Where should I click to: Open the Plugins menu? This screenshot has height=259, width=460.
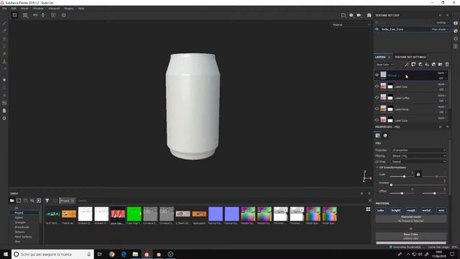pyautogui.click(x=69, y=9)
